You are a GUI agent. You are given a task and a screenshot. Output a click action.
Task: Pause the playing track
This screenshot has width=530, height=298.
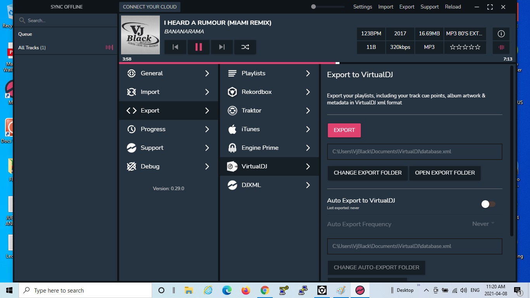click(x=198, y=47)
